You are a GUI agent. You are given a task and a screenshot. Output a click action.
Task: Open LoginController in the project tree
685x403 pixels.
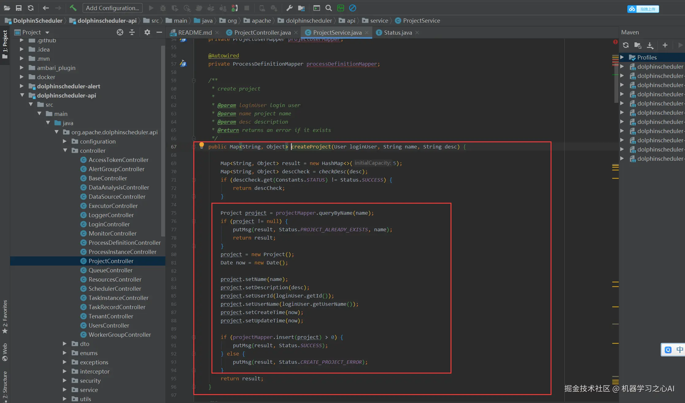click(109, 224)
